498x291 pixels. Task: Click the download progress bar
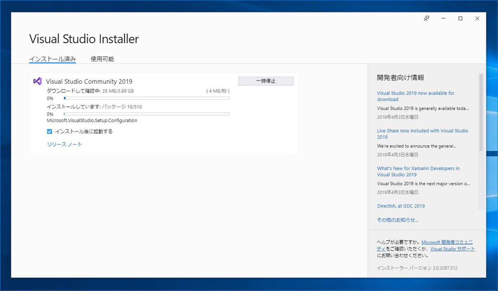pyautogui.click(x=147, y=98)
